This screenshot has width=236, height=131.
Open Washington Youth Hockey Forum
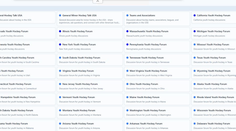147,110
